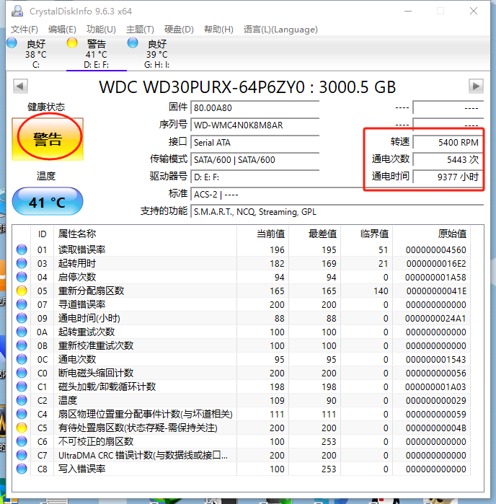Screen dimensions: 496x504
Task: Go to next disk with right arrow
Action: point(476,86)
